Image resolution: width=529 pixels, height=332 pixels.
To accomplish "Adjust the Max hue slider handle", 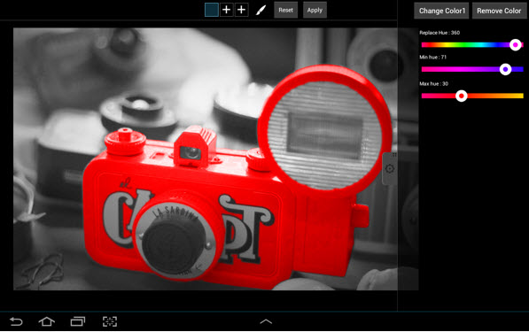I will tap(461, 97).
